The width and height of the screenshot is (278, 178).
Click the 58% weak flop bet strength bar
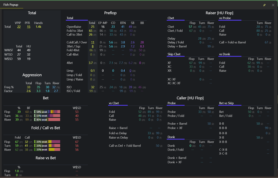click(47, 112)
